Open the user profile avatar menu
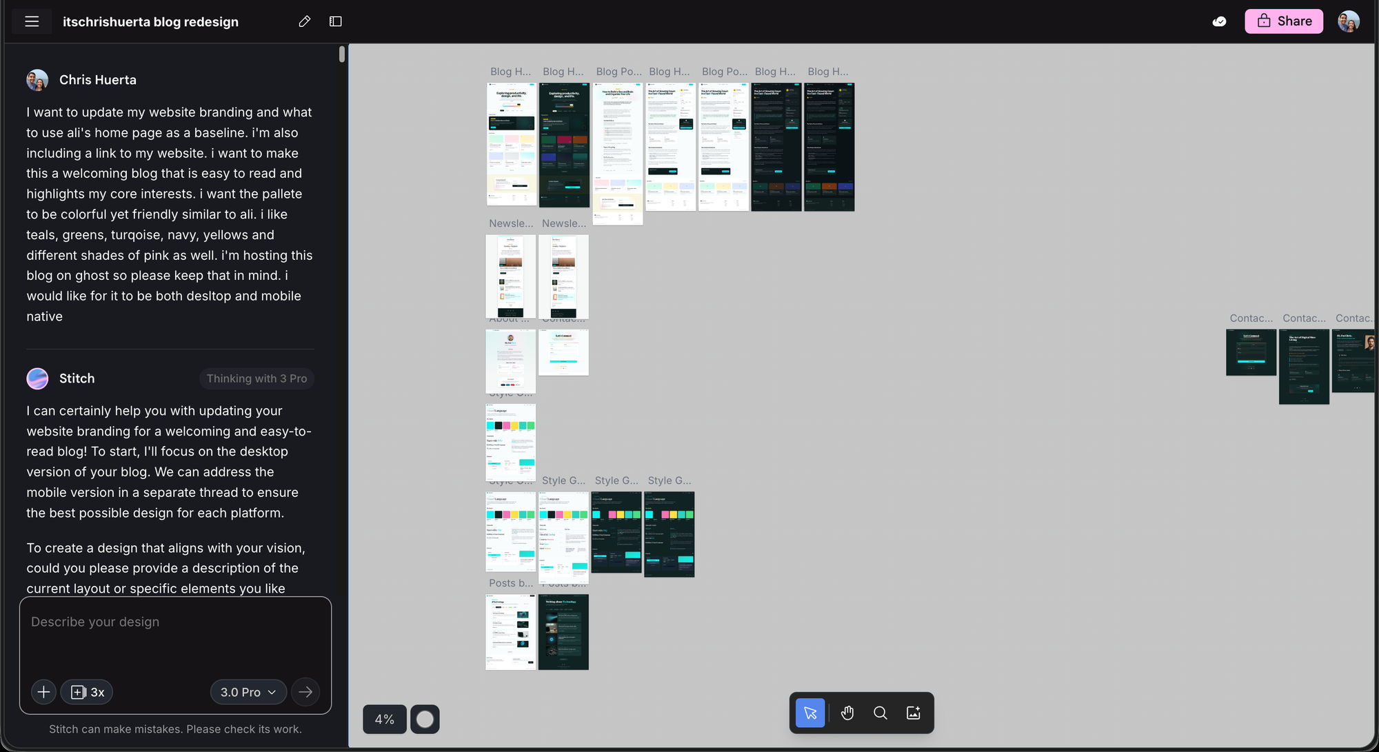This screenshot has height=752, width=1379. (1348, 21)
